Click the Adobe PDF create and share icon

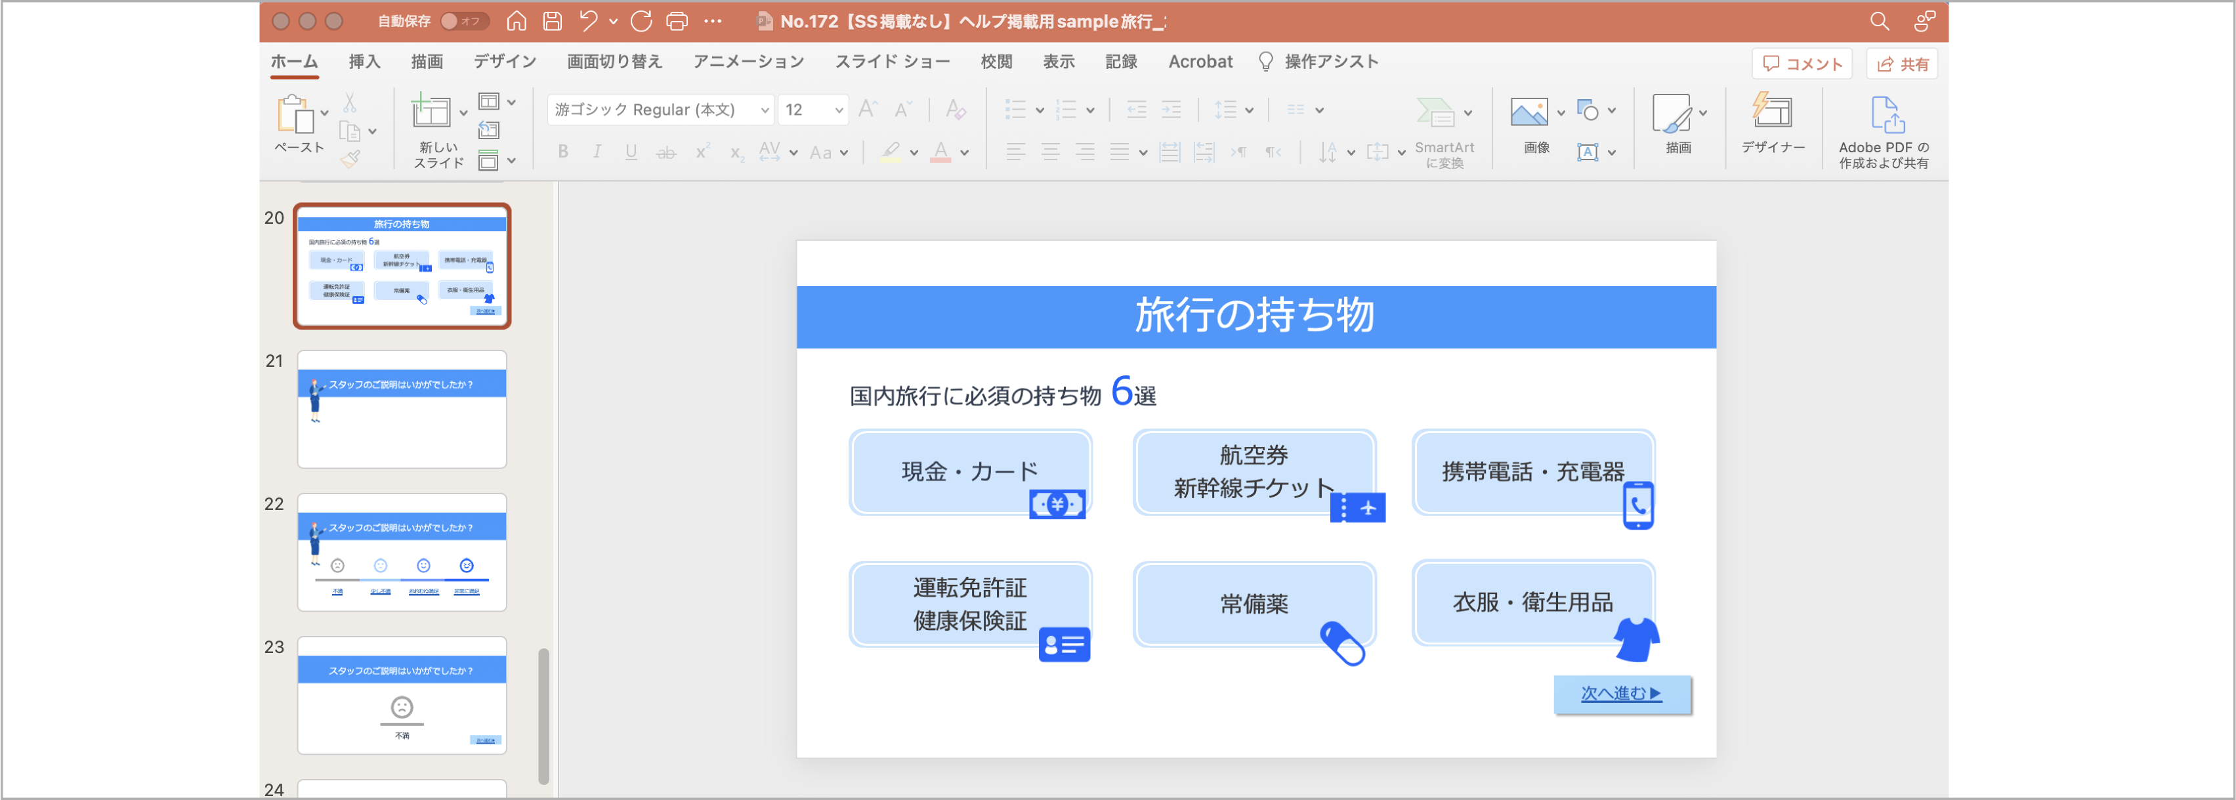(1887, 114)
